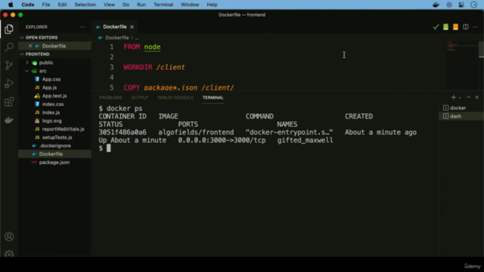Split the editor to the right

[x=466, y=27]
